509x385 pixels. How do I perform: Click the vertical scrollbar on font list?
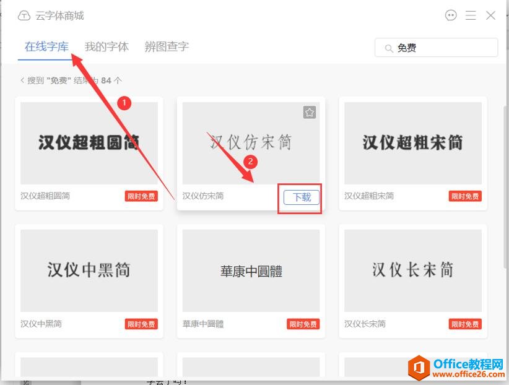pyautogui.click(x=505, y=187)
